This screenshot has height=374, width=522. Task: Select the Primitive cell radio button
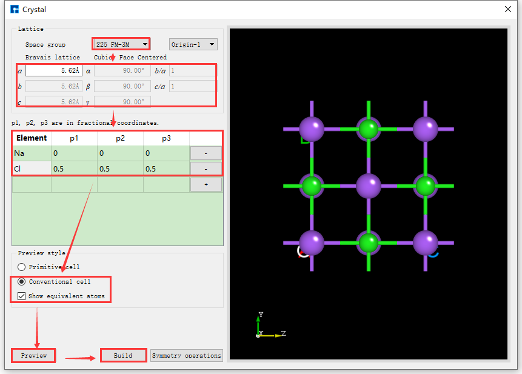coord(21,267)
